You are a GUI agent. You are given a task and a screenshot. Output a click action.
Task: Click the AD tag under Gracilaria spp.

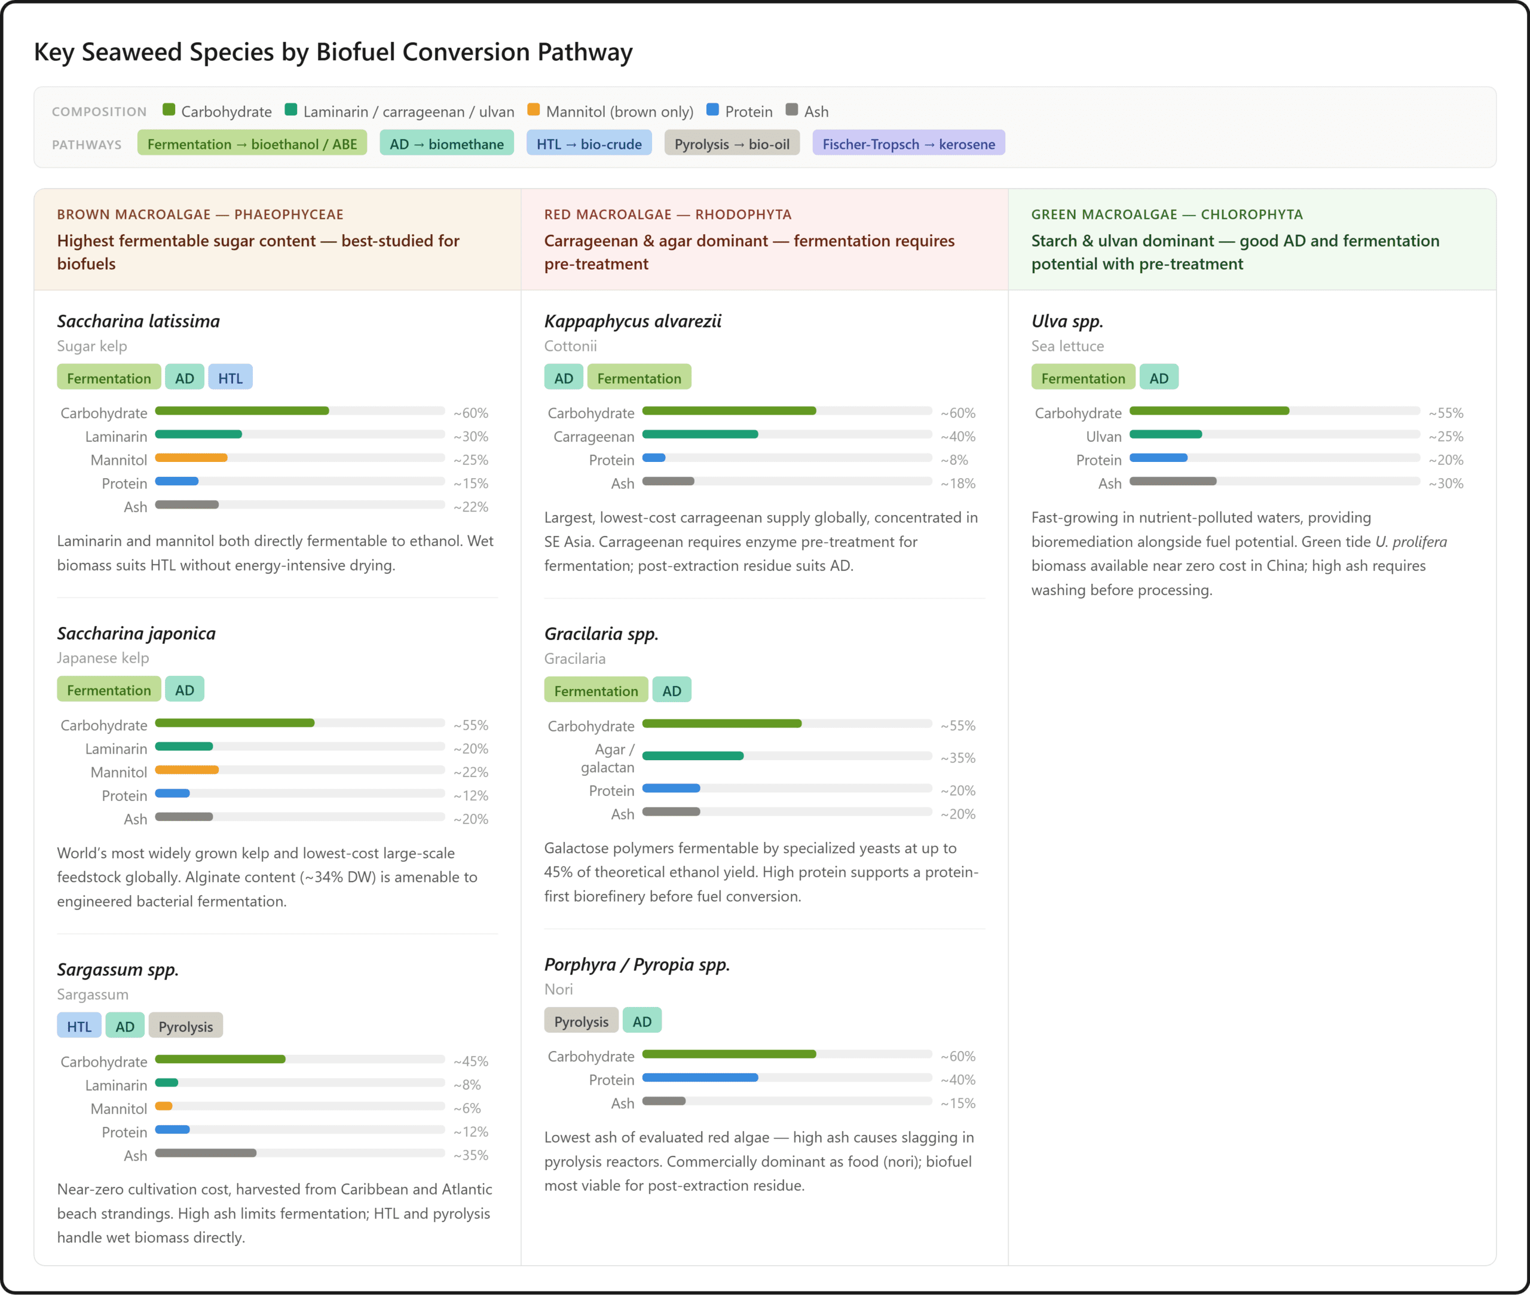pos(672,690)
